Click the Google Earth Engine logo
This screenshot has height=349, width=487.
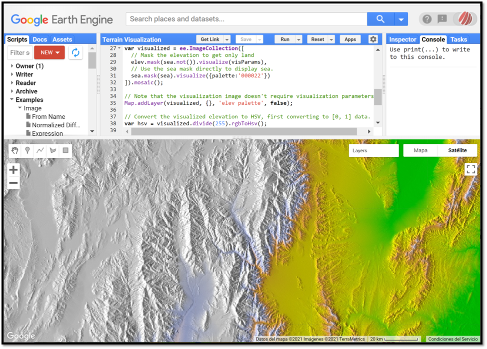(x=62, y=20)
